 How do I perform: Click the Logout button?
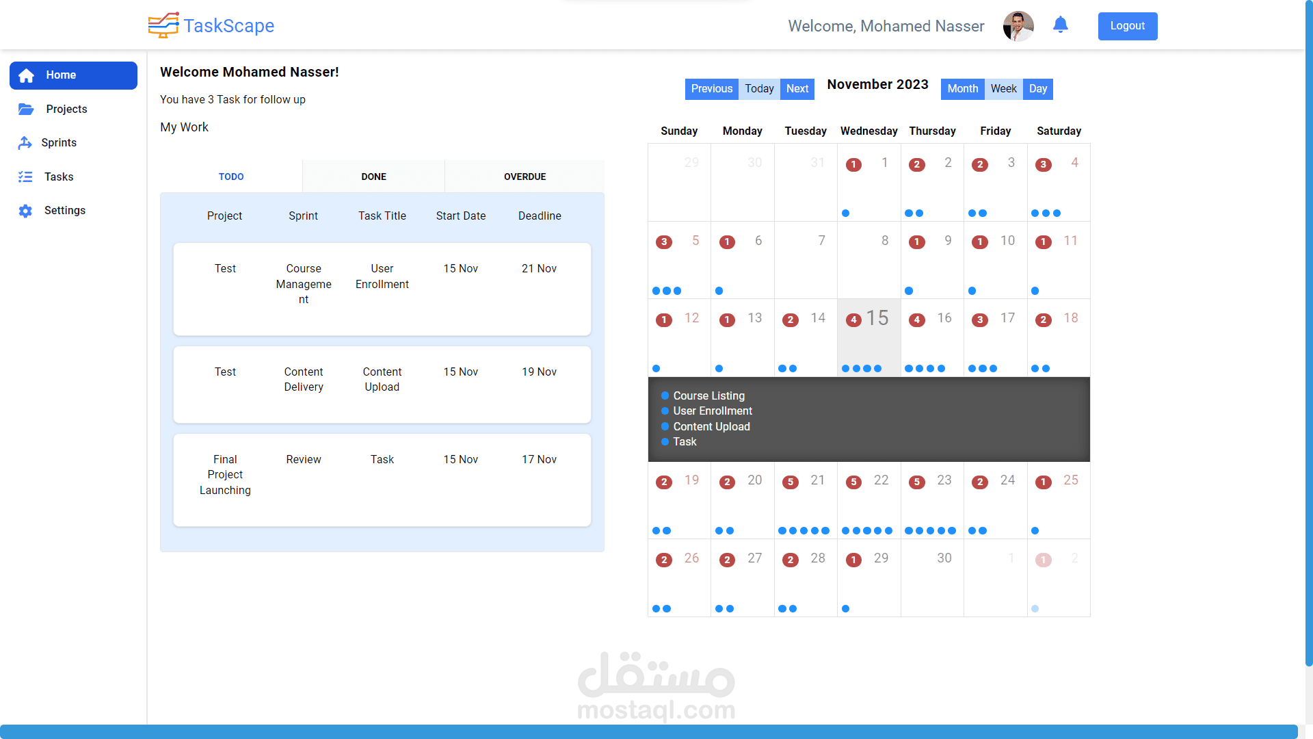tap(1127, 26)
